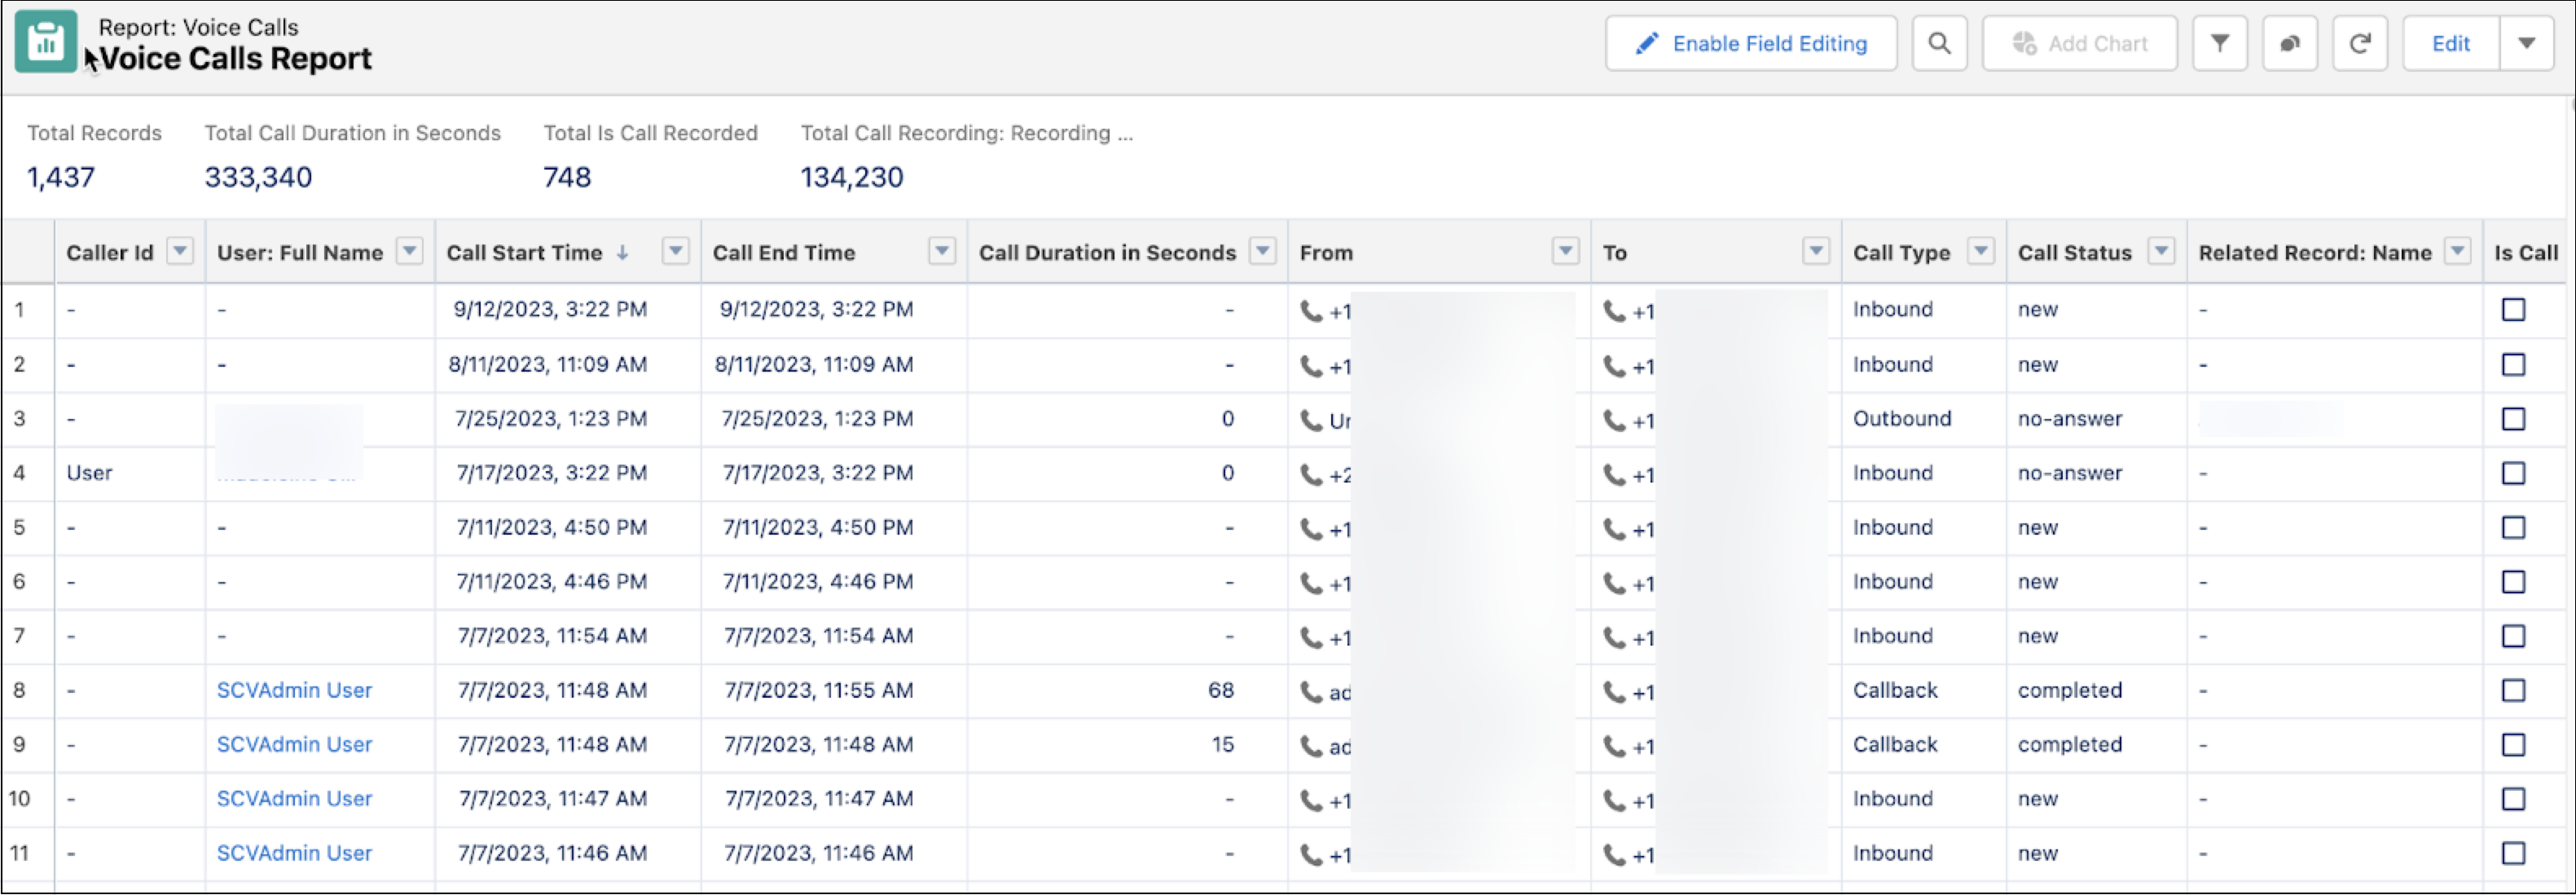Click the Edit button
2576x895 pixels.
(x=2450, y=44)
